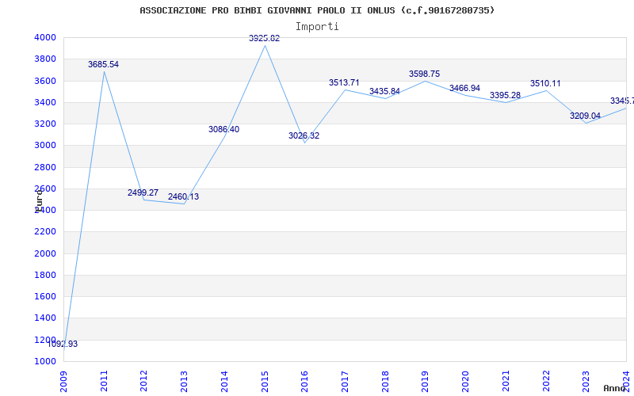Viewport: 634px width, 396px height.
Task: Click the 2000 y-axis tick label
Action: pyautogui.click(x=45, y=253)
